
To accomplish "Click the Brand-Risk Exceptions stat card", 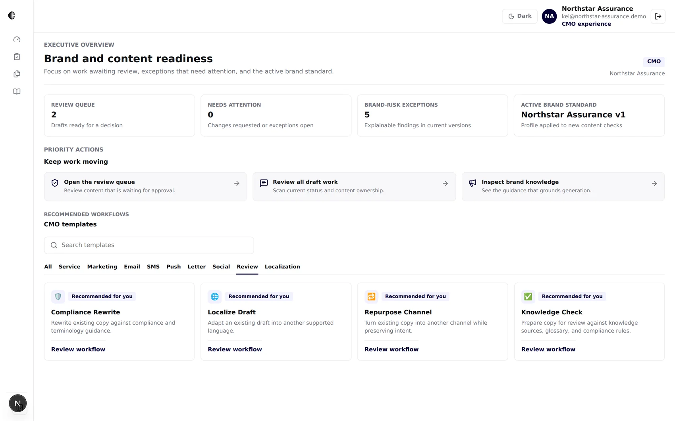I will [432, 115].
